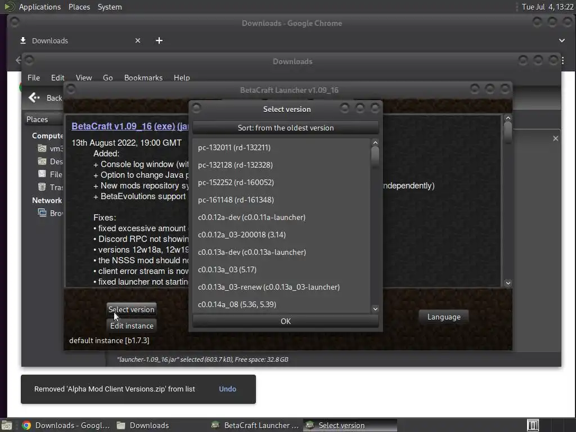Open Browse Network icon in sidebar
The width and height of the screenshot is (576, 432).
point(42,213)
